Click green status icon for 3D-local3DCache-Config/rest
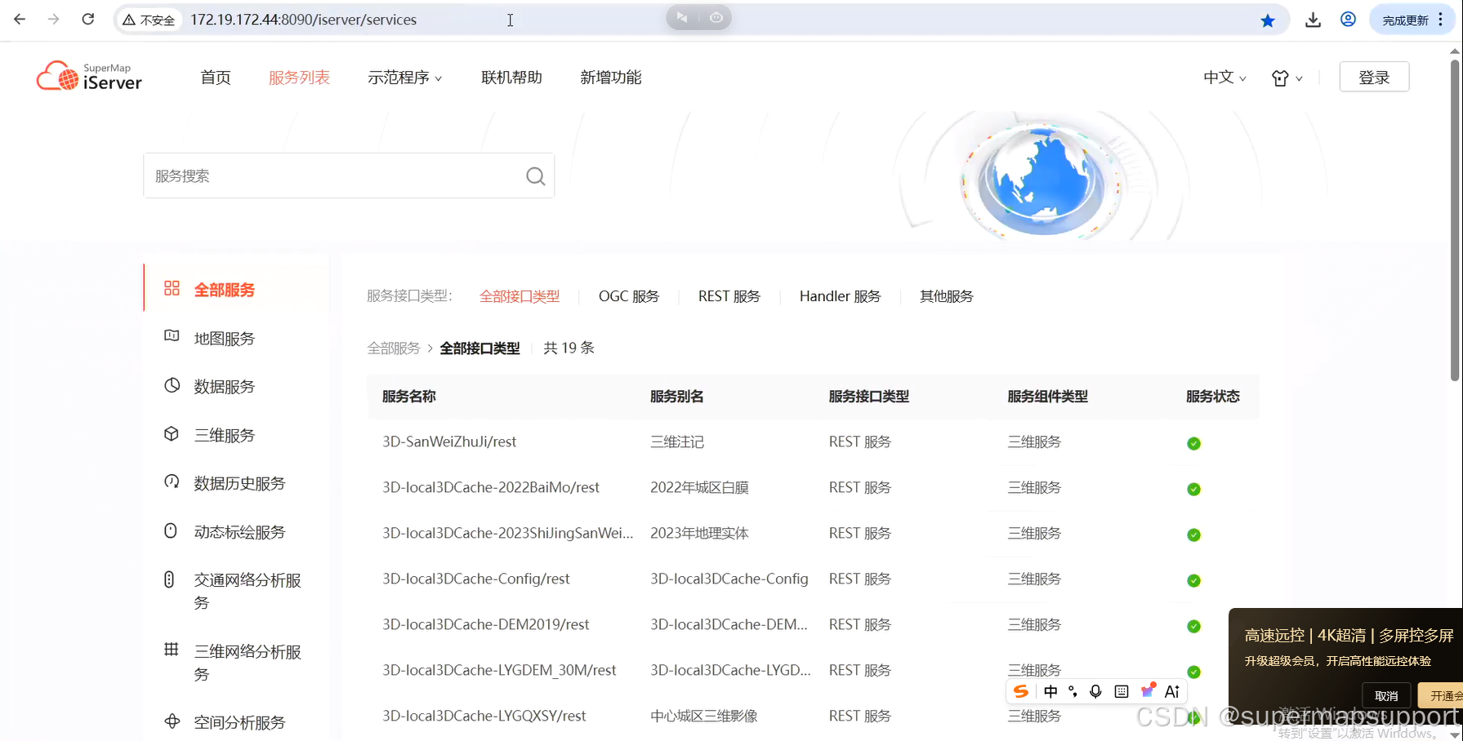The height and width of the screenshot is (741, 1463). (x=1193, y=580)
